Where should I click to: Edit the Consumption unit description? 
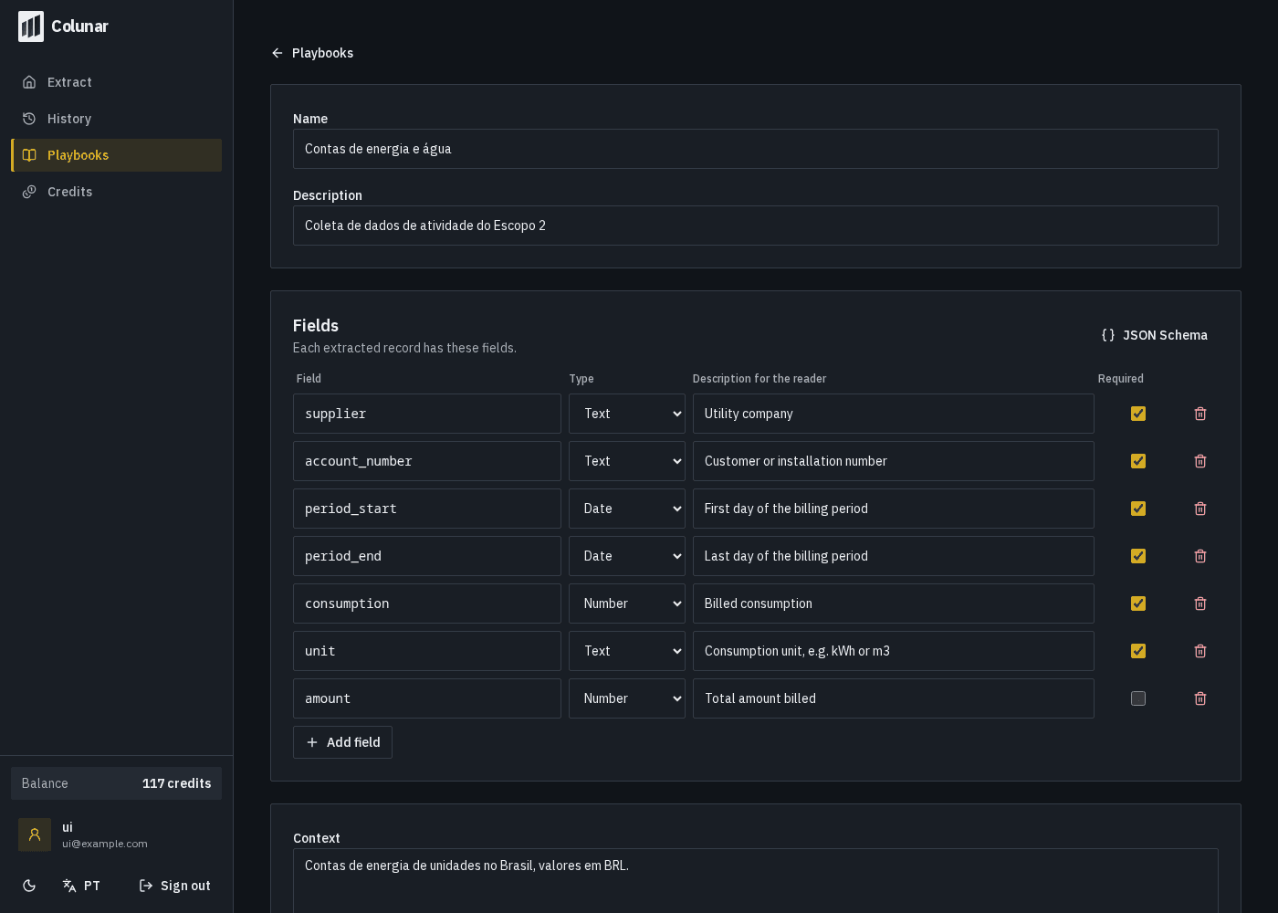(894, 651)
